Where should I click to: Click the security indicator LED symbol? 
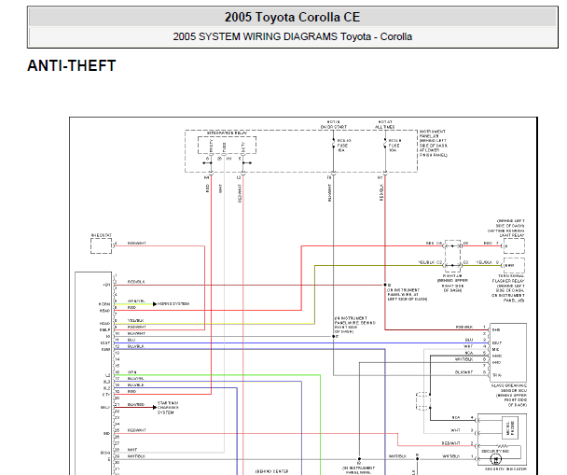(x=496, y=459)
